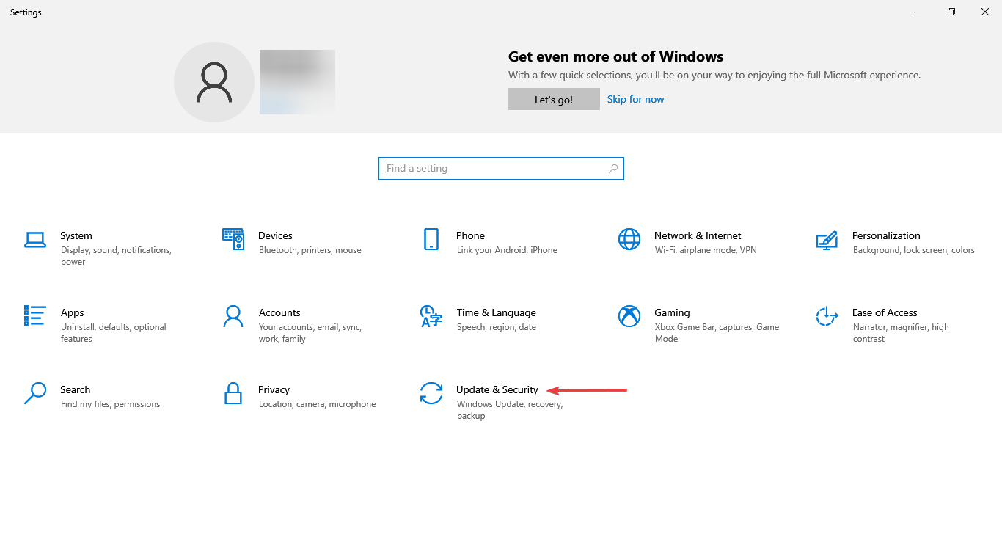Image resolution: width=1002 pixels, height=534 pixels.
Task: Click the search magnifier in the setting box
Action: pos(612,168)
